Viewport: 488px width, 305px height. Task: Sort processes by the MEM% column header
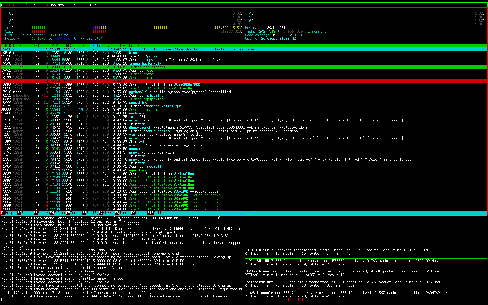(104, 45)
